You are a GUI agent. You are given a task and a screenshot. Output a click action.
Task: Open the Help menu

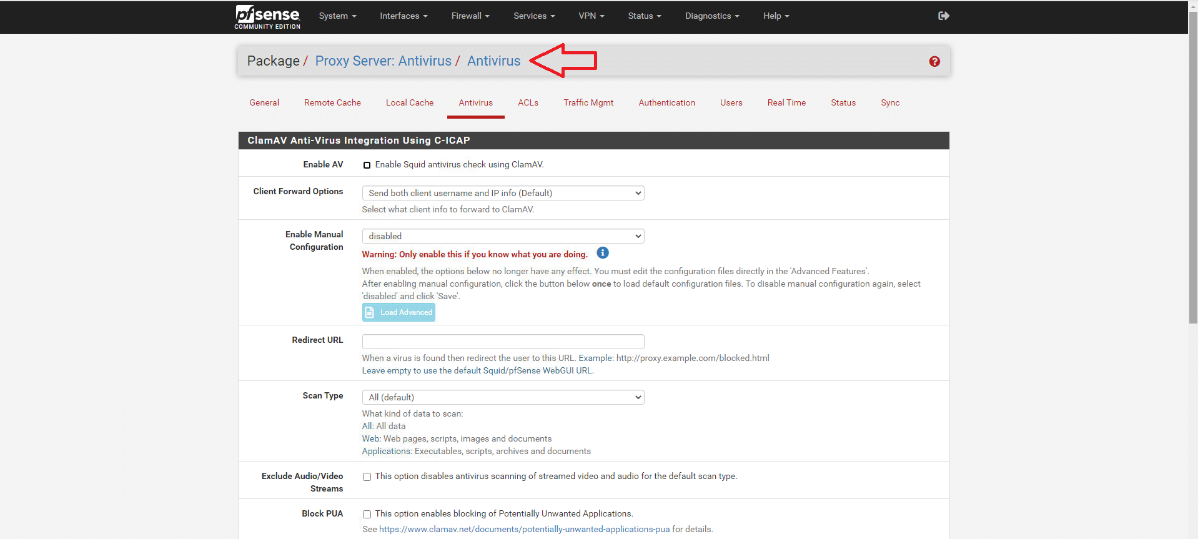(x=776, y=16)
